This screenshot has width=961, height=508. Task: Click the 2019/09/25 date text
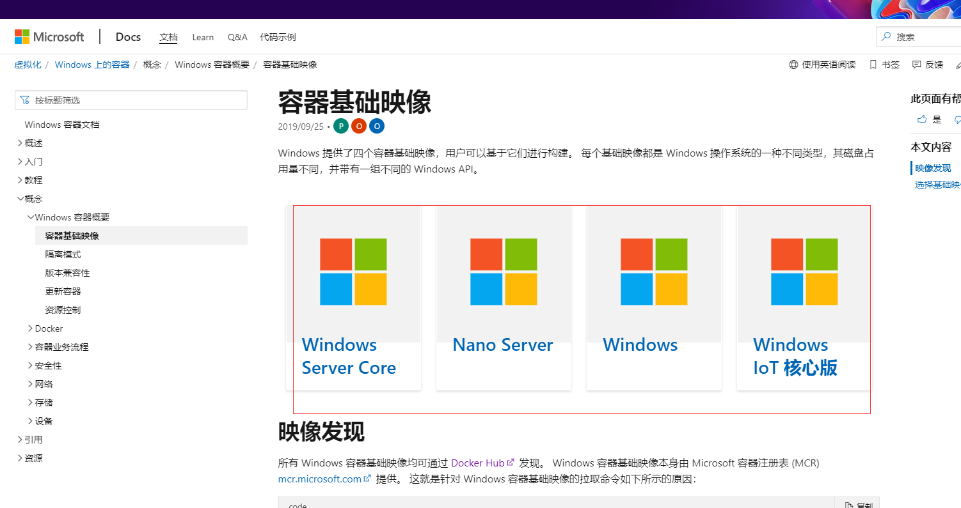(x=301, y=127)
